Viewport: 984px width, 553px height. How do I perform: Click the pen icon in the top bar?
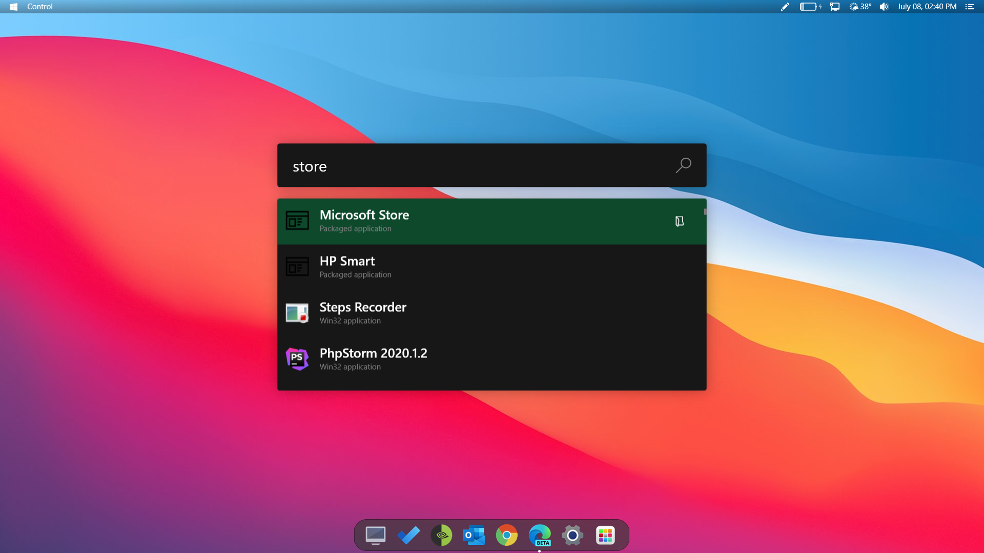coord(785,7)
